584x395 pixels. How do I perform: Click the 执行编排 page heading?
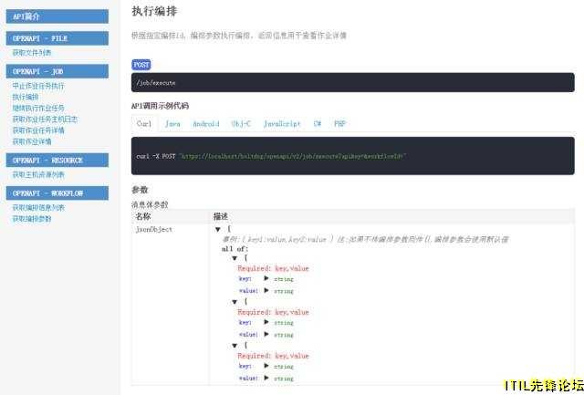(154, 11)
